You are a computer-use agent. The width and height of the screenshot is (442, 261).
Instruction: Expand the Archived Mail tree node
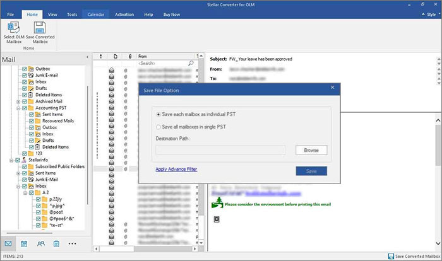click(x=18, y=101)
